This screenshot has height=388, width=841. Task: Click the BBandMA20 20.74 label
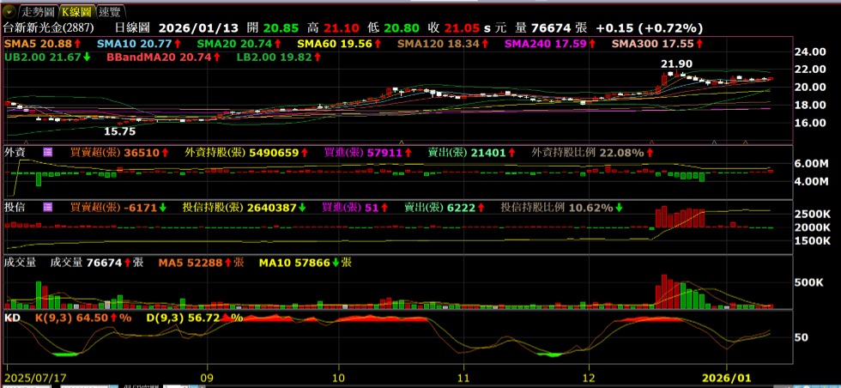click(163, 57)
